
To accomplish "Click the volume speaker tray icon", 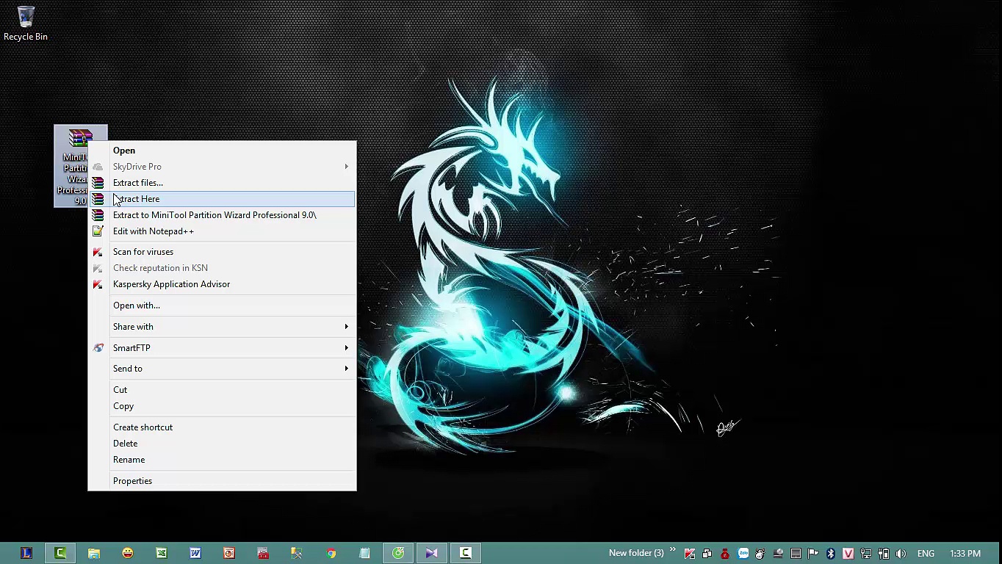I will pos(901,554).
